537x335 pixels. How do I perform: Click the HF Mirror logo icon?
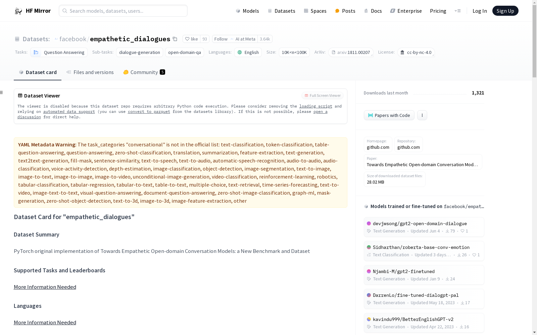point(18,11)
